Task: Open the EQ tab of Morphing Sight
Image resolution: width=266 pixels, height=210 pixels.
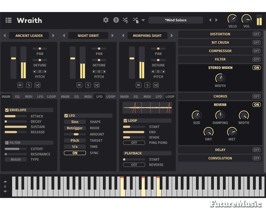Action: (x=136, y=97)
